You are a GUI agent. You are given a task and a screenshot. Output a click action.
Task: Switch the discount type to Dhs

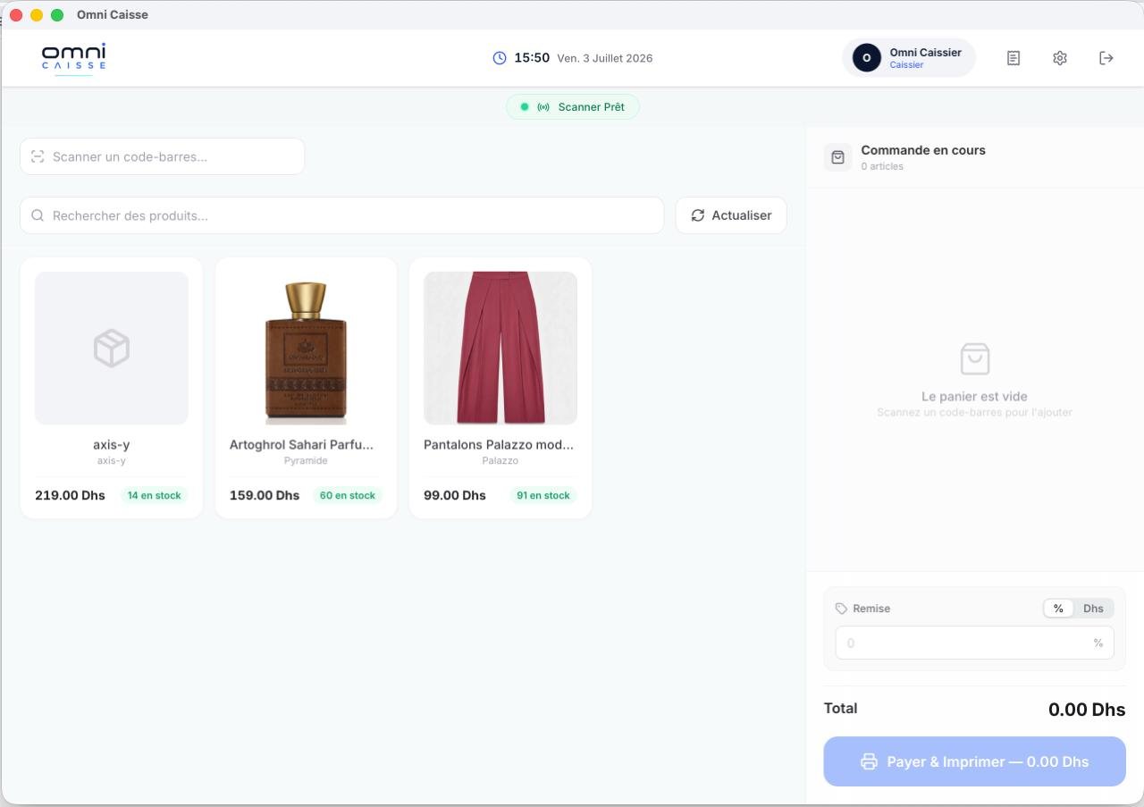1093,609
